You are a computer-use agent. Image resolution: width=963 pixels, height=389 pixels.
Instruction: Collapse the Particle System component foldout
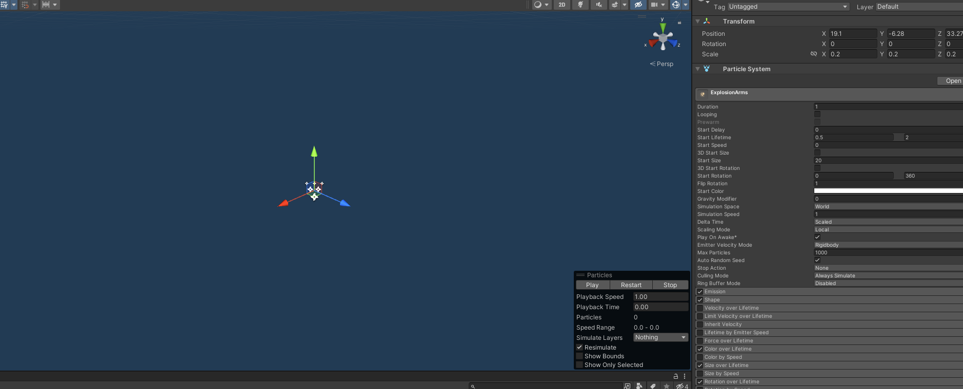tap(697, 69)
